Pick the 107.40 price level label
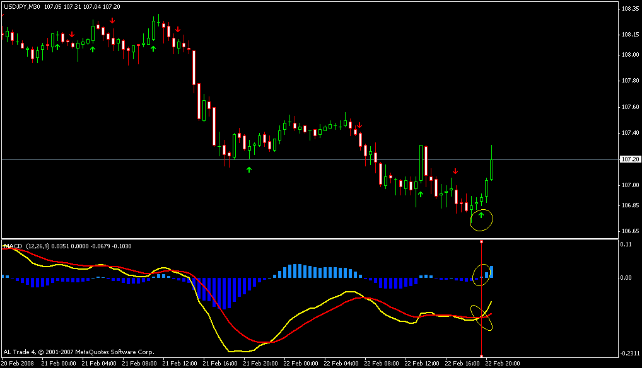The height and width of the screenshot is (368, 642). [x=630, y=133]
